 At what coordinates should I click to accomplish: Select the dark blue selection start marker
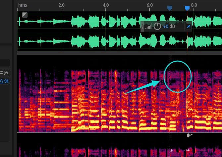pyautogui.click(x=170, y=8)
